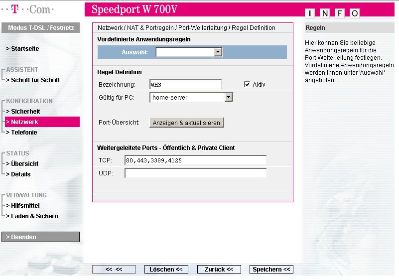Click the blank '<< <<' button

[114, 270]
